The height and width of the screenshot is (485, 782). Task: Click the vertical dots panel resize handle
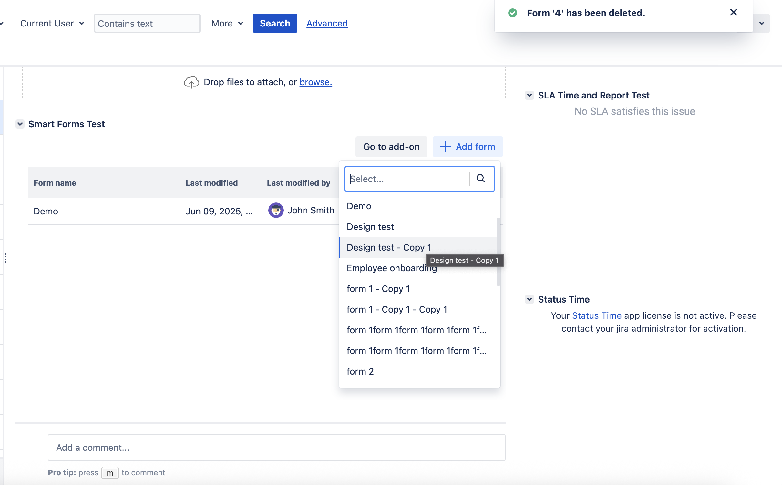(6, 258)
